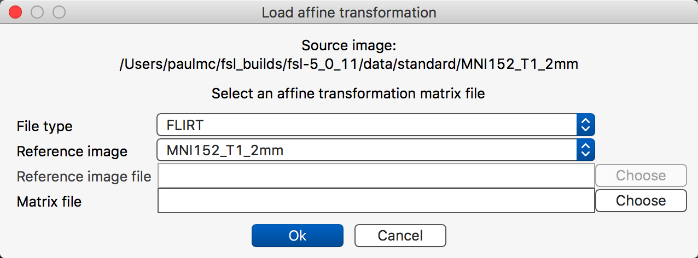Click the Reference image dropdown arrow icon
The height and width of the screenshot is (258, 698).
pos(585,150)
